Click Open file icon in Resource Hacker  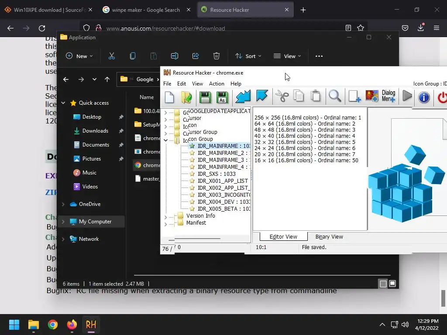tap(186, 97)
